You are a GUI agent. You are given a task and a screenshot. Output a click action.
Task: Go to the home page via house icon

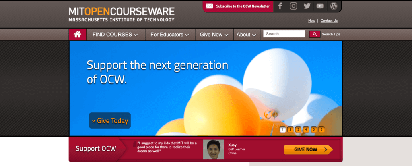[x=78, y=35]
